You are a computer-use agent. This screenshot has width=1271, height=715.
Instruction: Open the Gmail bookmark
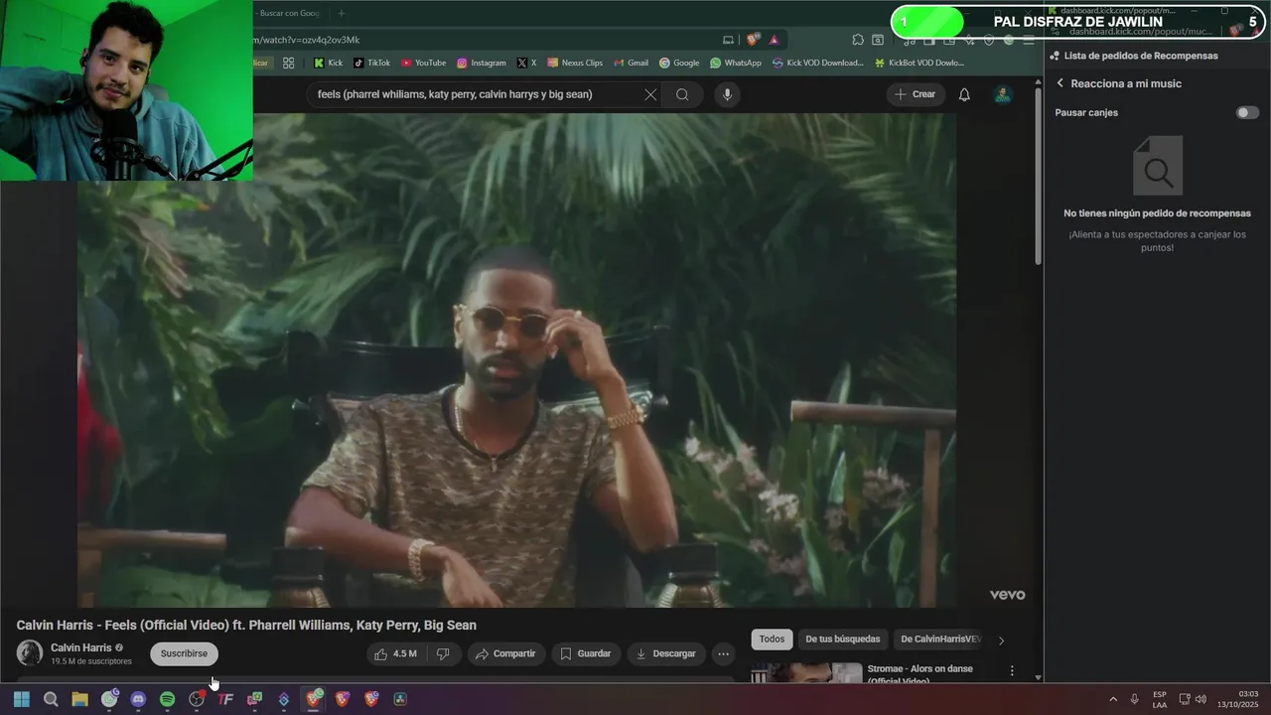point(631,63)
